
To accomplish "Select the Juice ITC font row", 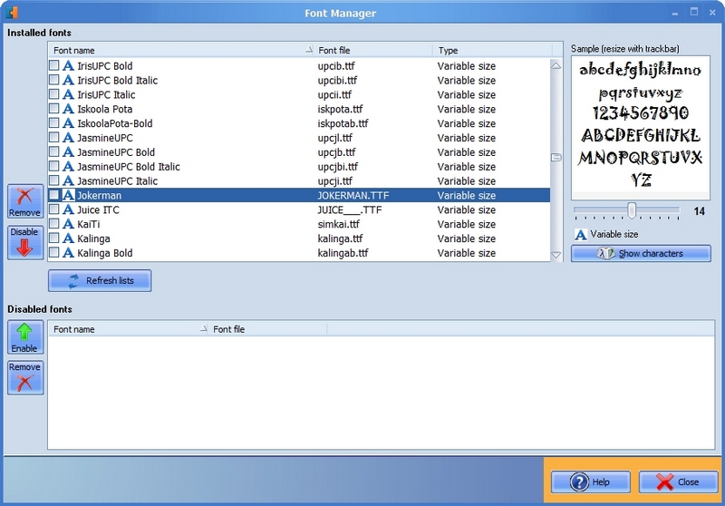I will pos(299,209).
